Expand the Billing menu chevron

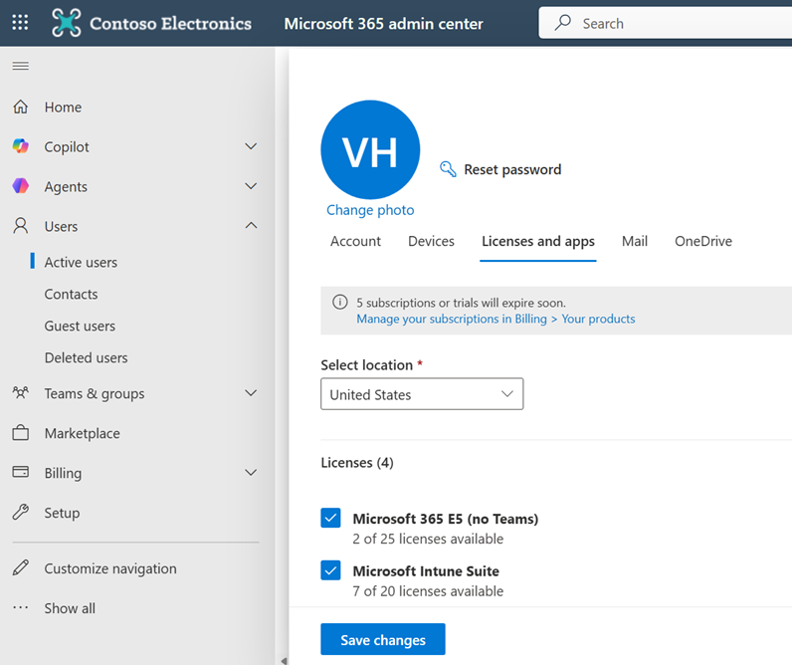(x=251, y=472)
